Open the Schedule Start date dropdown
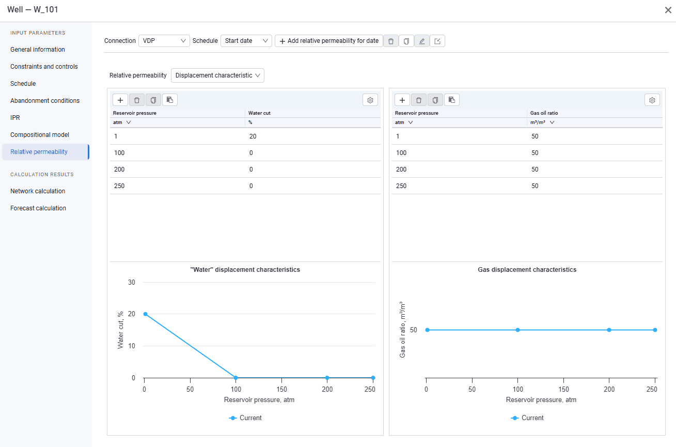The image size is (676, 447). tap(246, 41)
